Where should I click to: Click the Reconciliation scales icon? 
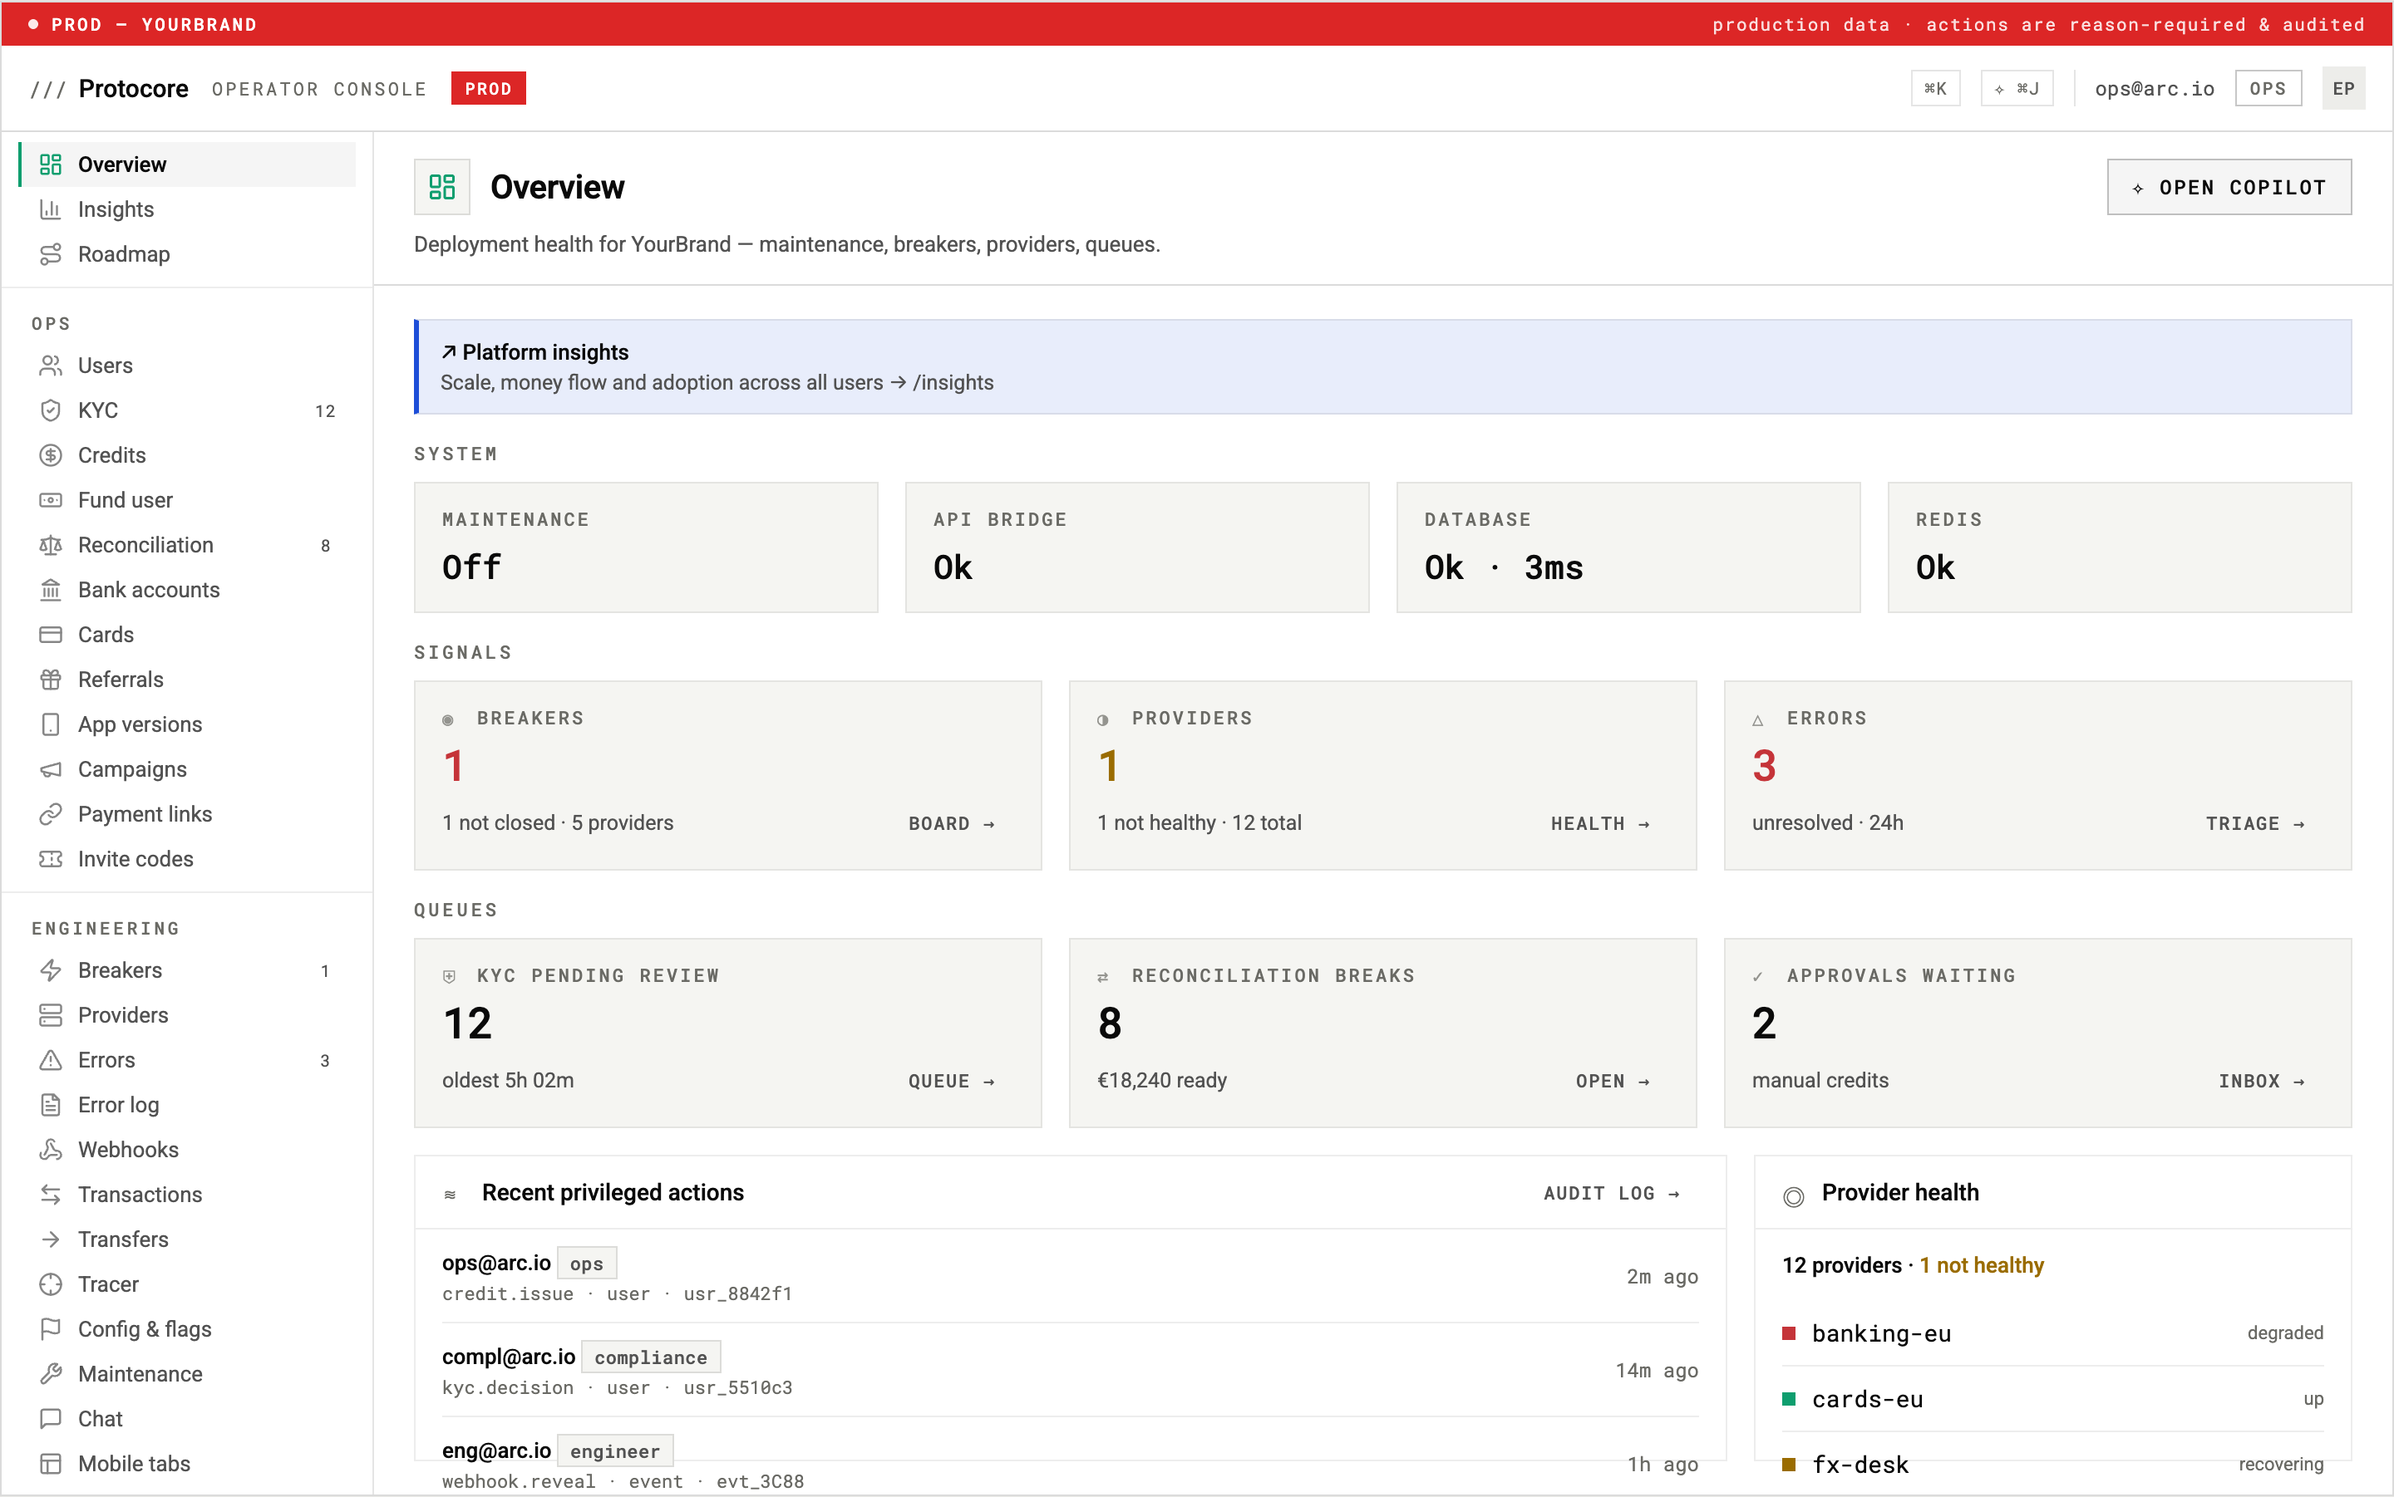[x=51, y=544]
